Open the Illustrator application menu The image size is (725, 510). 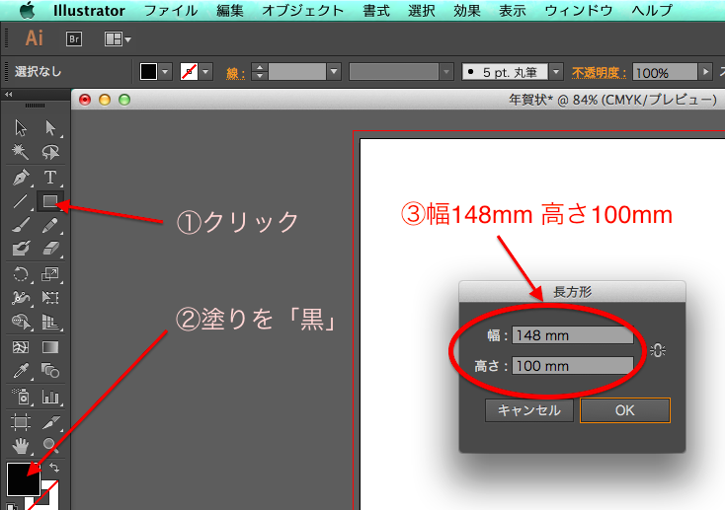pyautogui.click(x=89, y=11)
